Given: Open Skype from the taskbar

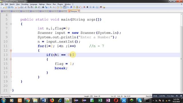Looking at the screenshot, I should 140,100.
